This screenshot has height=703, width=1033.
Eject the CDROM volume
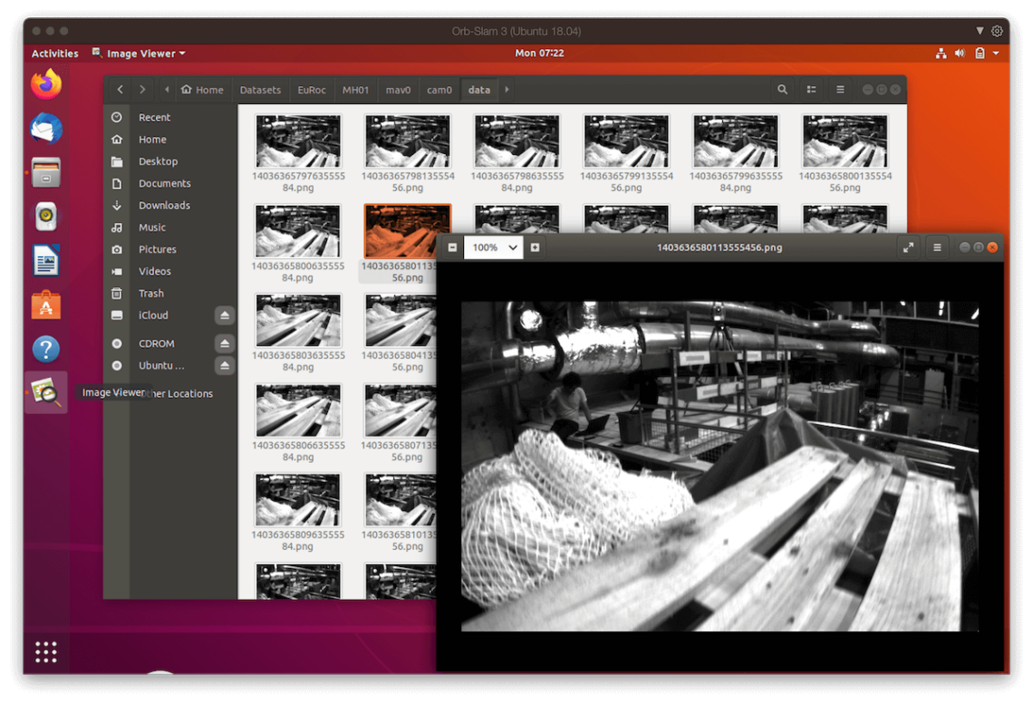click(x=225, y=344)
